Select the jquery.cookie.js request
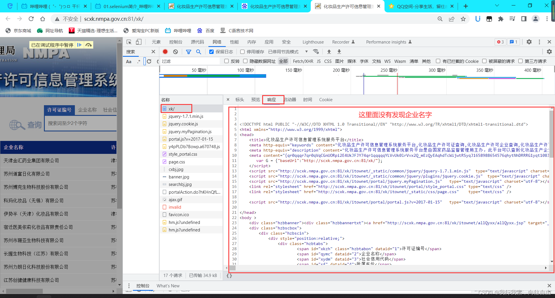555x298 pixels. coord(191,124)
